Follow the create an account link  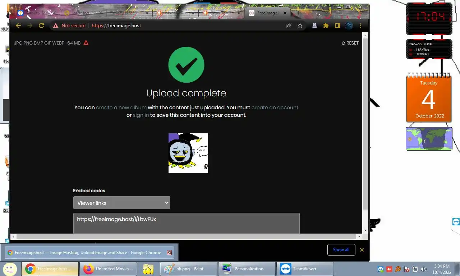[275, 107]
